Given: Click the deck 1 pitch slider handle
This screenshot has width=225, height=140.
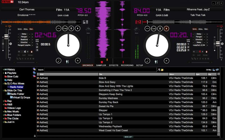Looking at the screenshot, I should pyautogui.click(x=6, y=36).
